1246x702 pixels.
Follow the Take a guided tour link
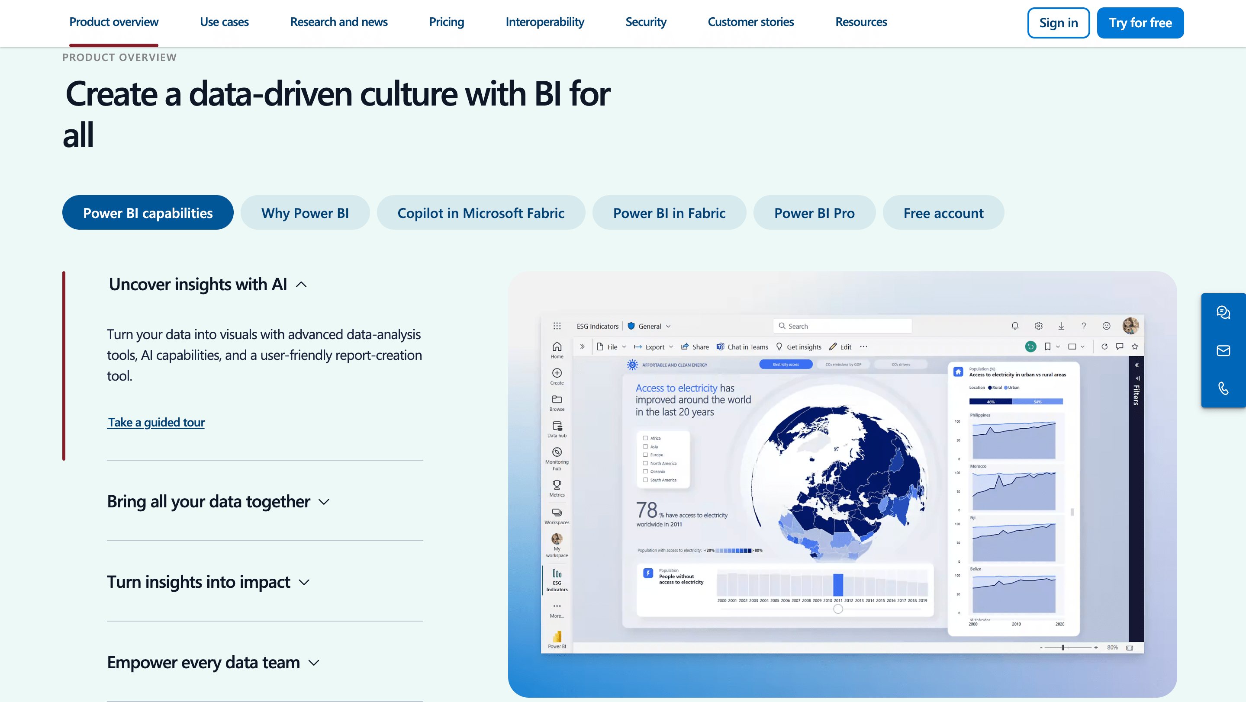tap(156, 422)
